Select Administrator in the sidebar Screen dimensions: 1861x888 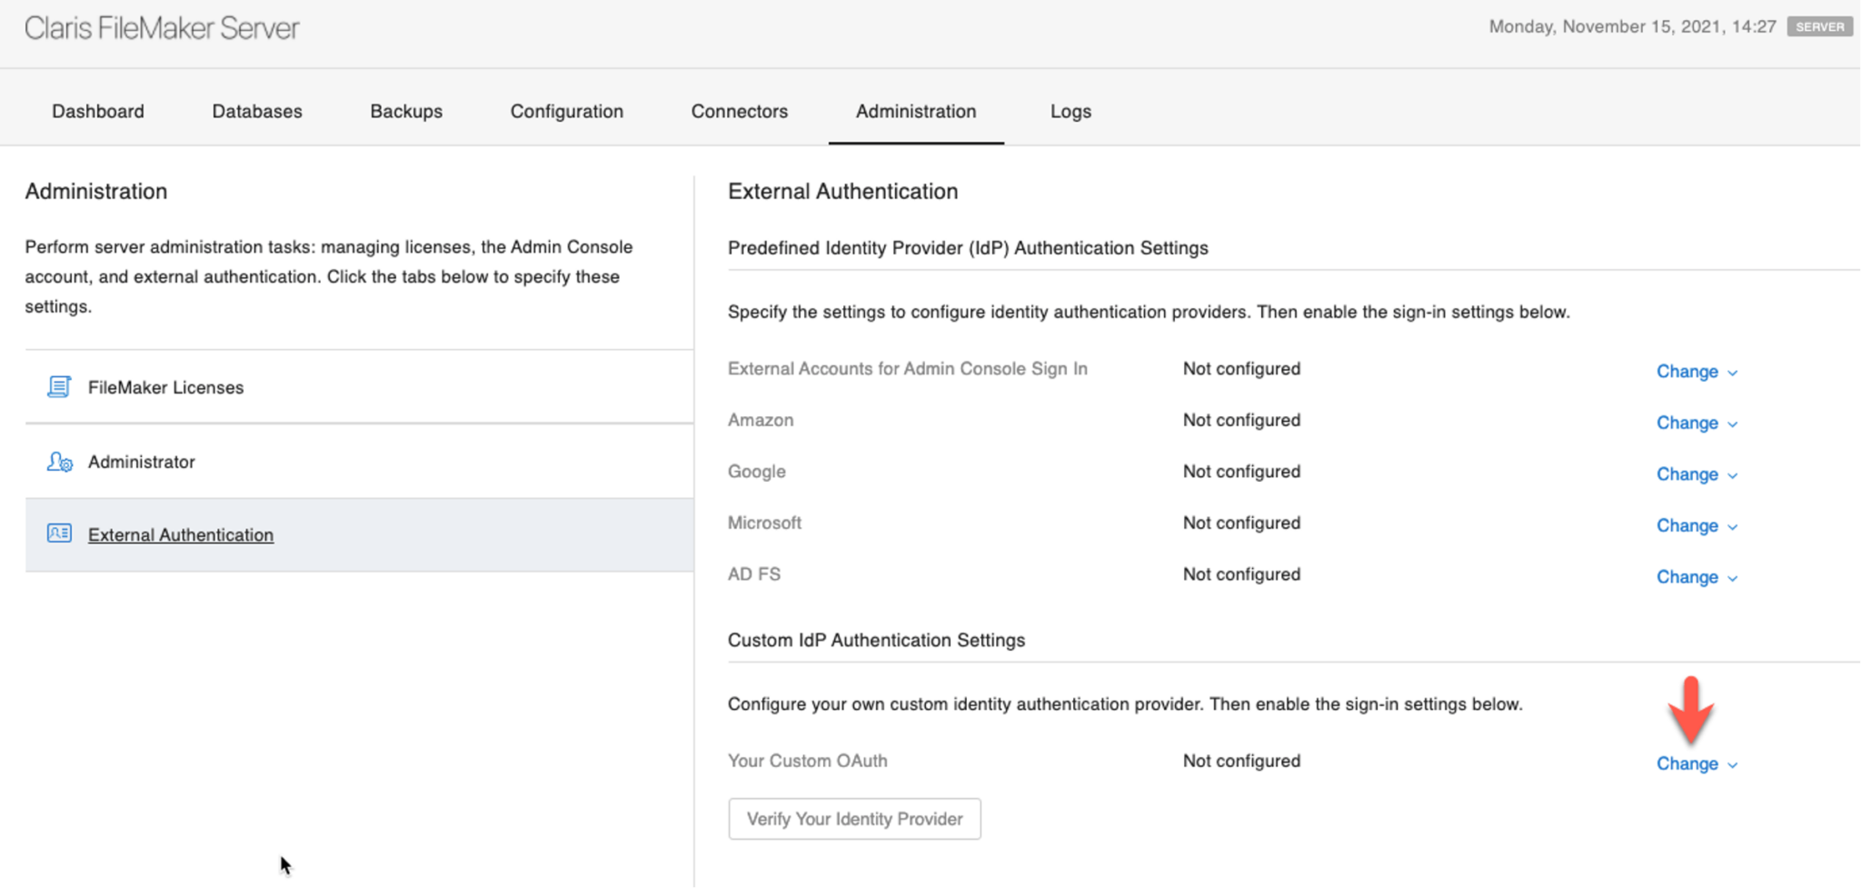pos(141,462)
